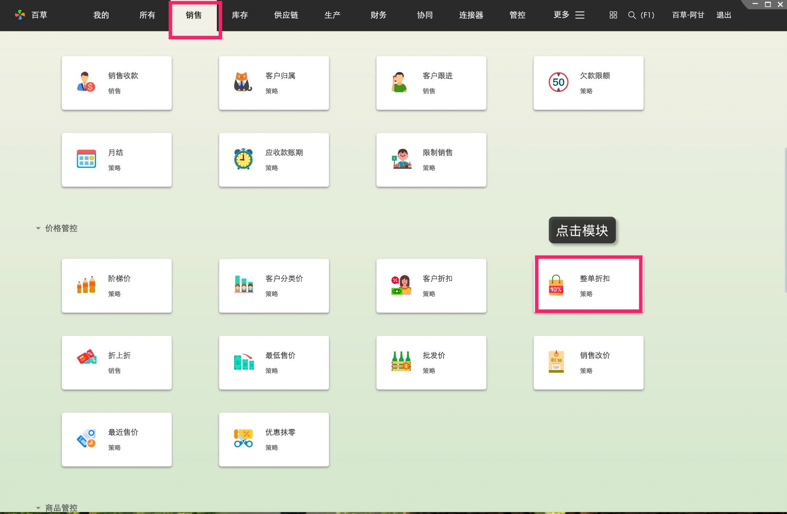The width and height of the screenshot is (787, 514).
Task: Expand the 商品管控 section
Action: [38, 507]
